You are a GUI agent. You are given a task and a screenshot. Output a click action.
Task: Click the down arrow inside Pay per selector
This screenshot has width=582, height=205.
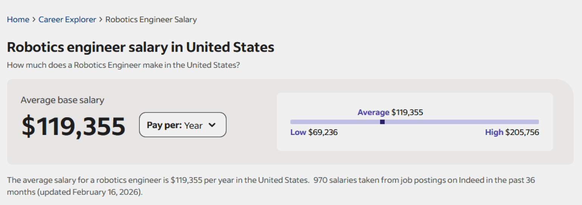[x=212, y=125]
